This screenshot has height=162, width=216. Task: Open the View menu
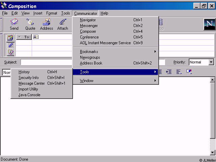pyautogui.click(x=26, y=13)
